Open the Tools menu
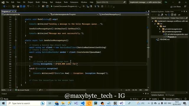Viewport: 189px width, 106px height. pyautogui.click(x=66, y=2)
